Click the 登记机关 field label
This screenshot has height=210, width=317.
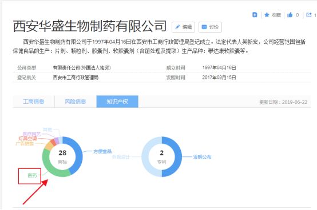(x=27, y=78)
